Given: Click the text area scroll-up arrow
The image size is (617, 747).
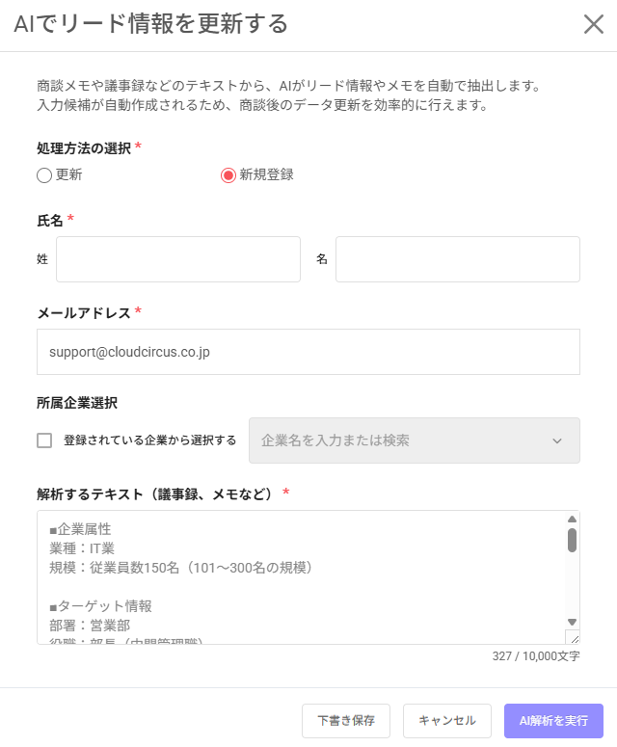Looking at the screenshot, I should click(573, 519).
